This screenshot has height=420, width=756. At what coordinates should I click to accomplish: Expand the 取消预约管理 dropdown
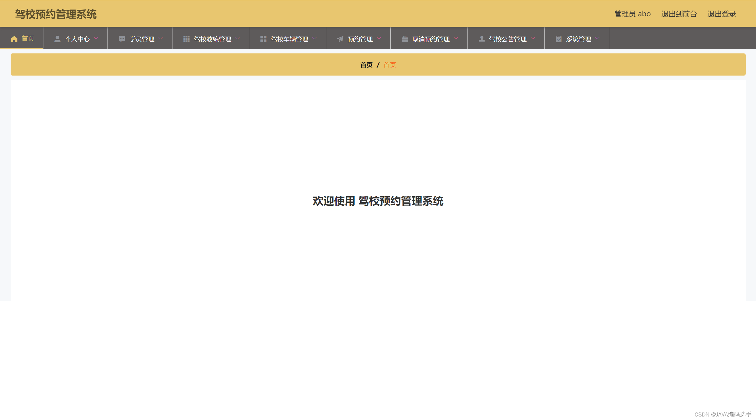(456, 38)
